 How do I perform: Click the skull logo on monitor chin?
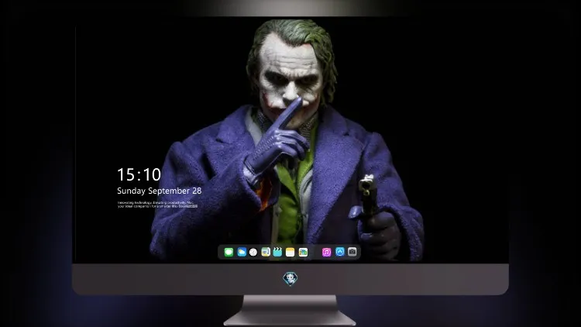pyautogui.click(x=290, y=279)
